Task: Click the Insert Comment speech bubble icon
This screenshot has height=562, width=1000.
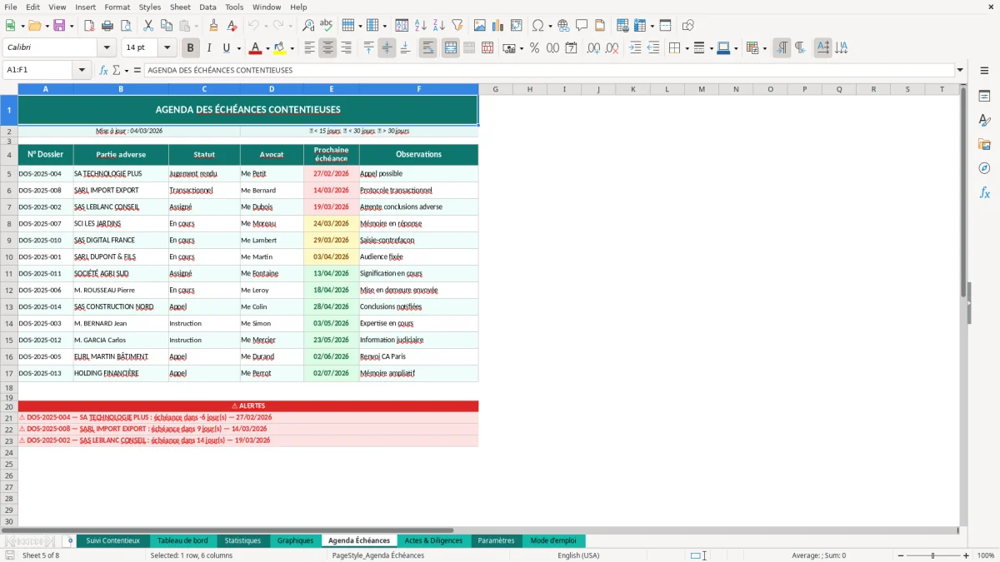Action: [582, 26]
